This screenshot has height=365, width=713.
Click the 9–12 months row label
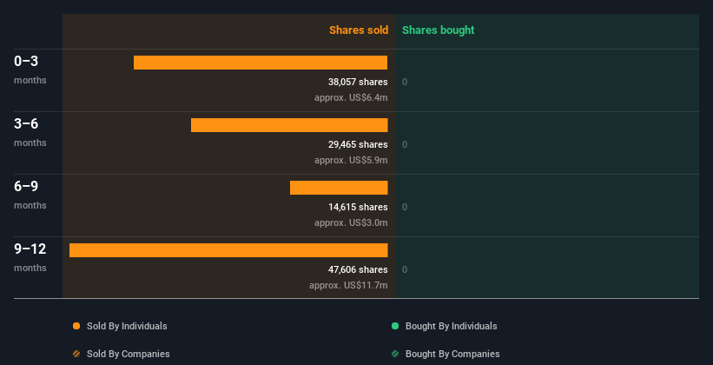click(x=30, y=249)
